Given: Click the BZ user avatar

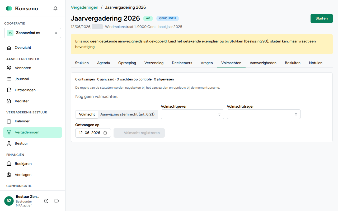Looking at the screenshot, I should click(x=9, y=201).
